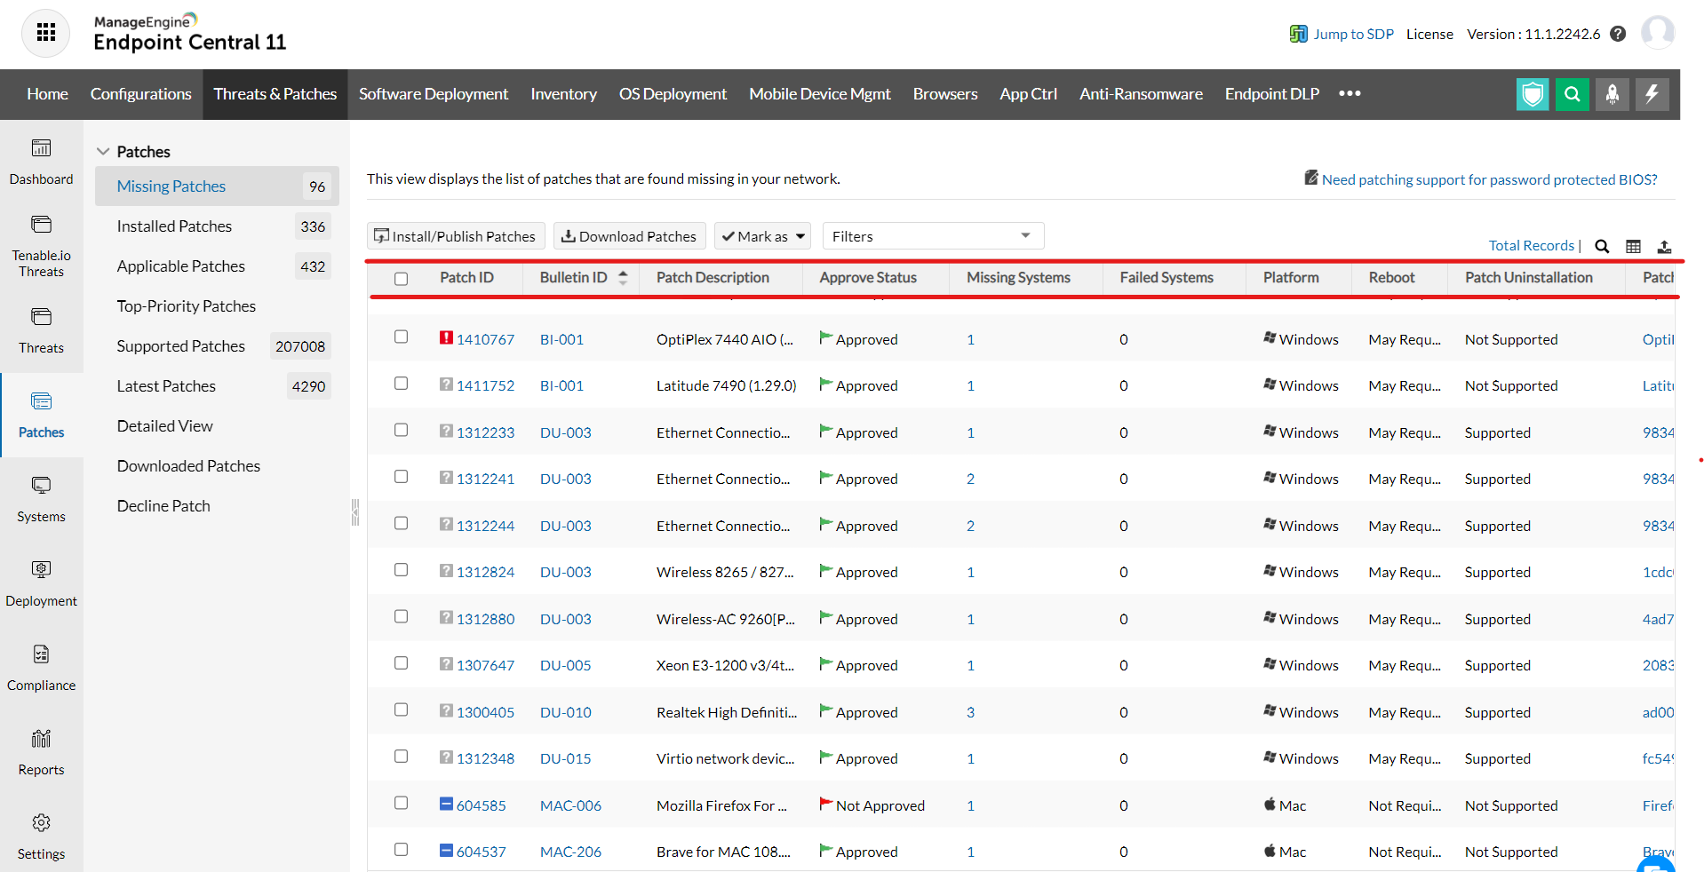Open the password protected BIOS support link
The width and height of the screenshot is (1704, 872).
1488,179
